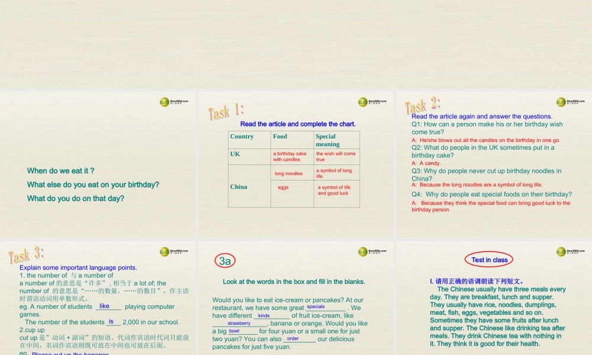
Task: Click the 'long noodles' table cell
Action: (289, 174)
